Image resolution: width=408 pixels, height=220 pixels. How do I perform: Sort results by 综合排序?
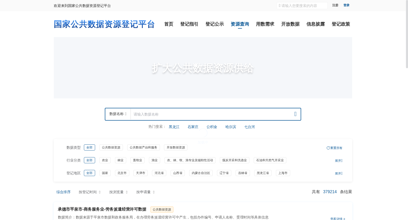tap(63, 192)
